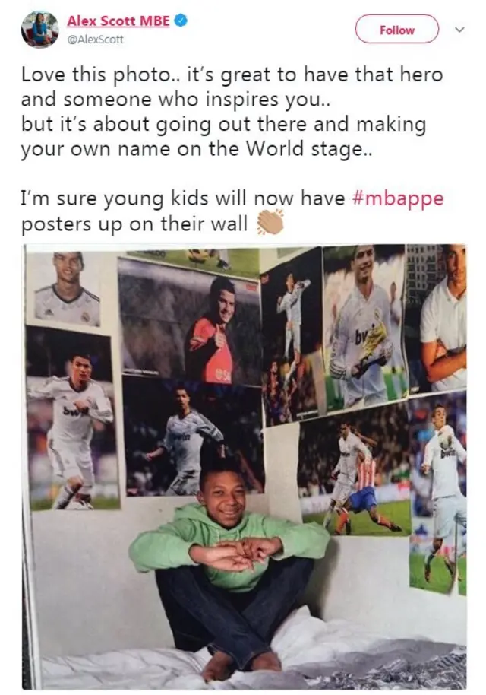Select poster of player controlling ball on chest
The width and height of the screenshot is (486, 695).
(x=438, y=494)
